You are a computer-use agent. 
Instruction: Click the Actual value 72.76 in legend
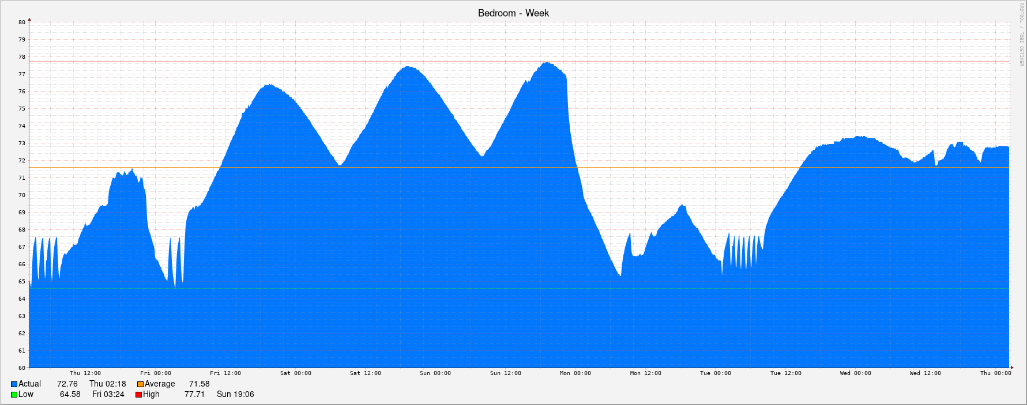click(67, 384)
